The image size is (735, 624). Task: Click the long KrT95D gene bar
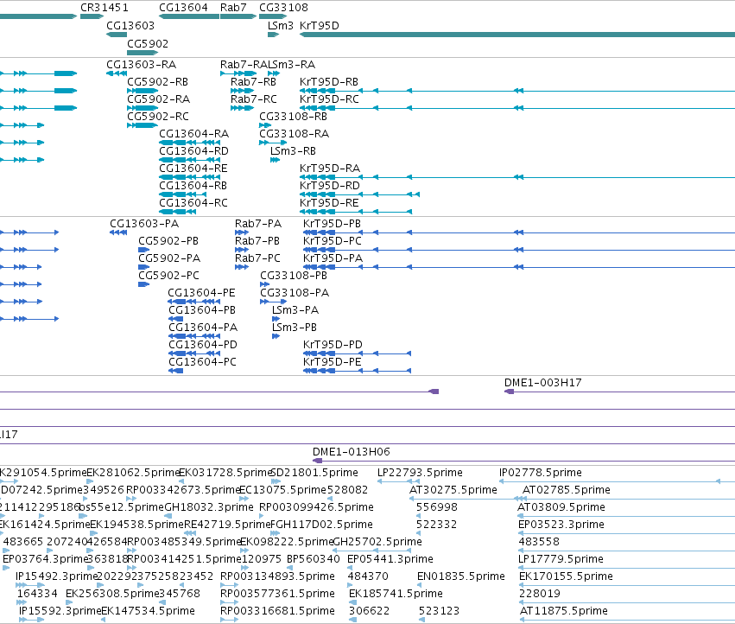point(517,35)
